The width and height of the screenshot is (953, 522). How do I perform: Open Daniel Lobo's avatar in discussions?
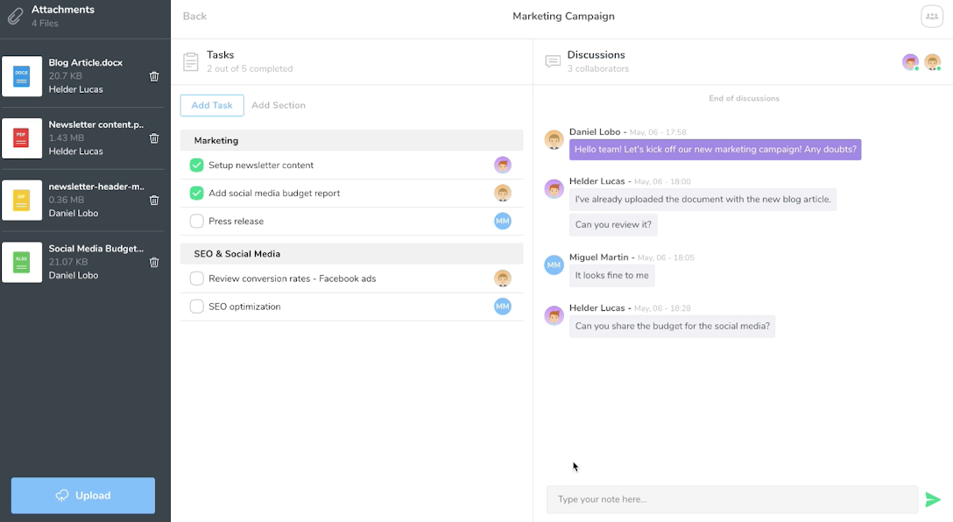click(x=554, y=140)
